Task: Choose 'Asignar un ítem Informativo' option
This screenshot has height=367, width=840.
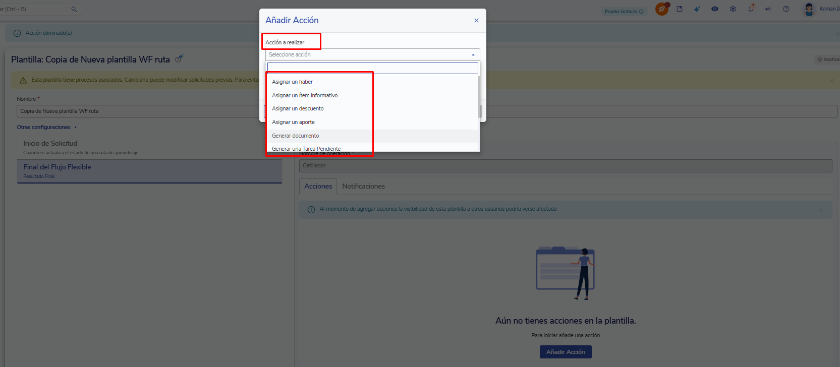Action: [x=305, y=95]
